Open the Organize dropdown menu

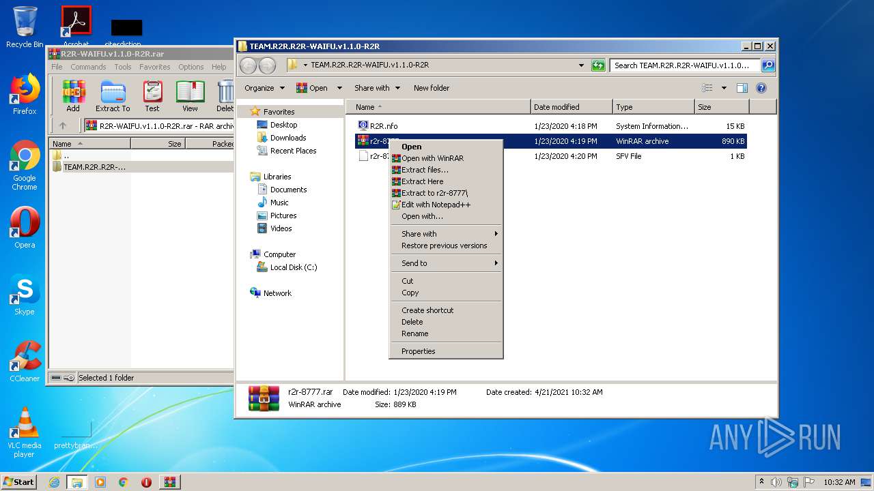[264, 88]
